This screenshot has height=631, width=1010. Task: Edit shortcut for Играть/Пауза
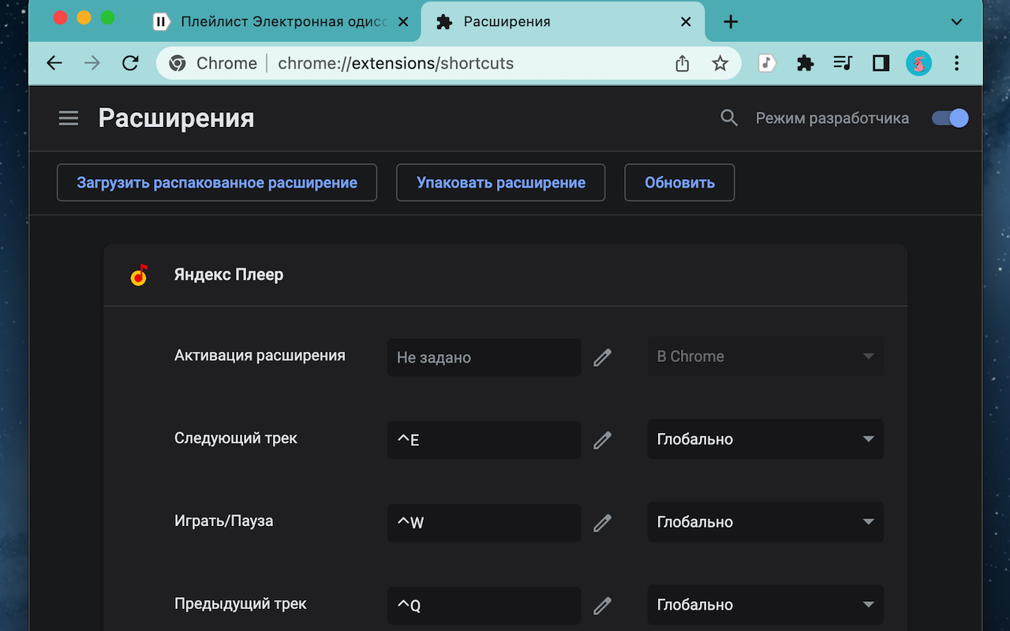pyautogui.click(x=603, y=522)
